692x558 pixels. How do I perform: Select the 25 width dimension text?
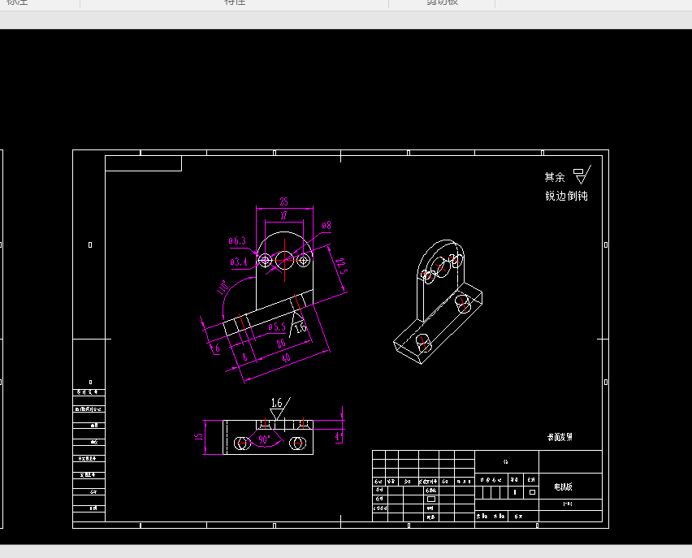click(x=283, y=201)
